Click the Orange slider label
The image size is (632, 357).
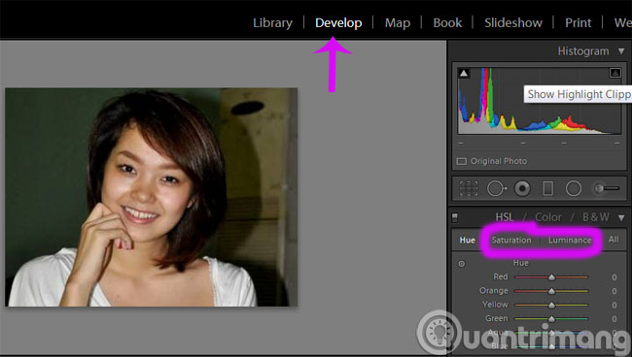(x=493, y=291)
